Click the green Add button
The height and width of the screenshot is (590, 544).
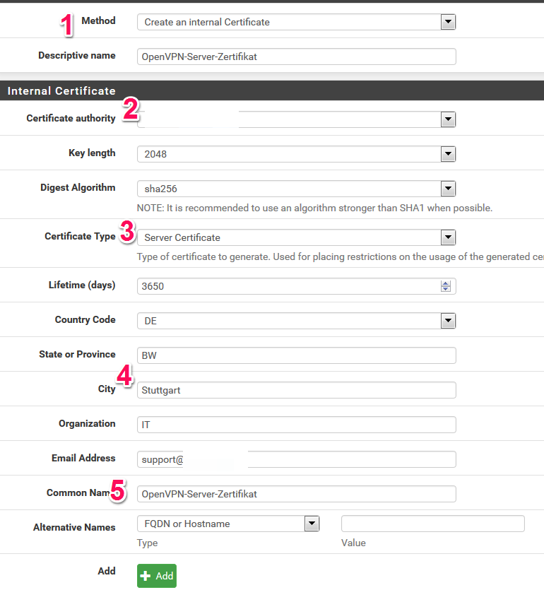(x=157, y=576)
